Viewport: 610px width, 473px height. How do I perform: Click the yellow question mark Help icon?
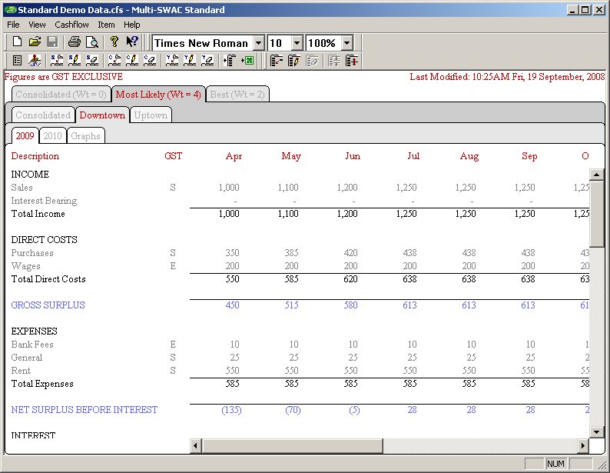pos(114,42)
